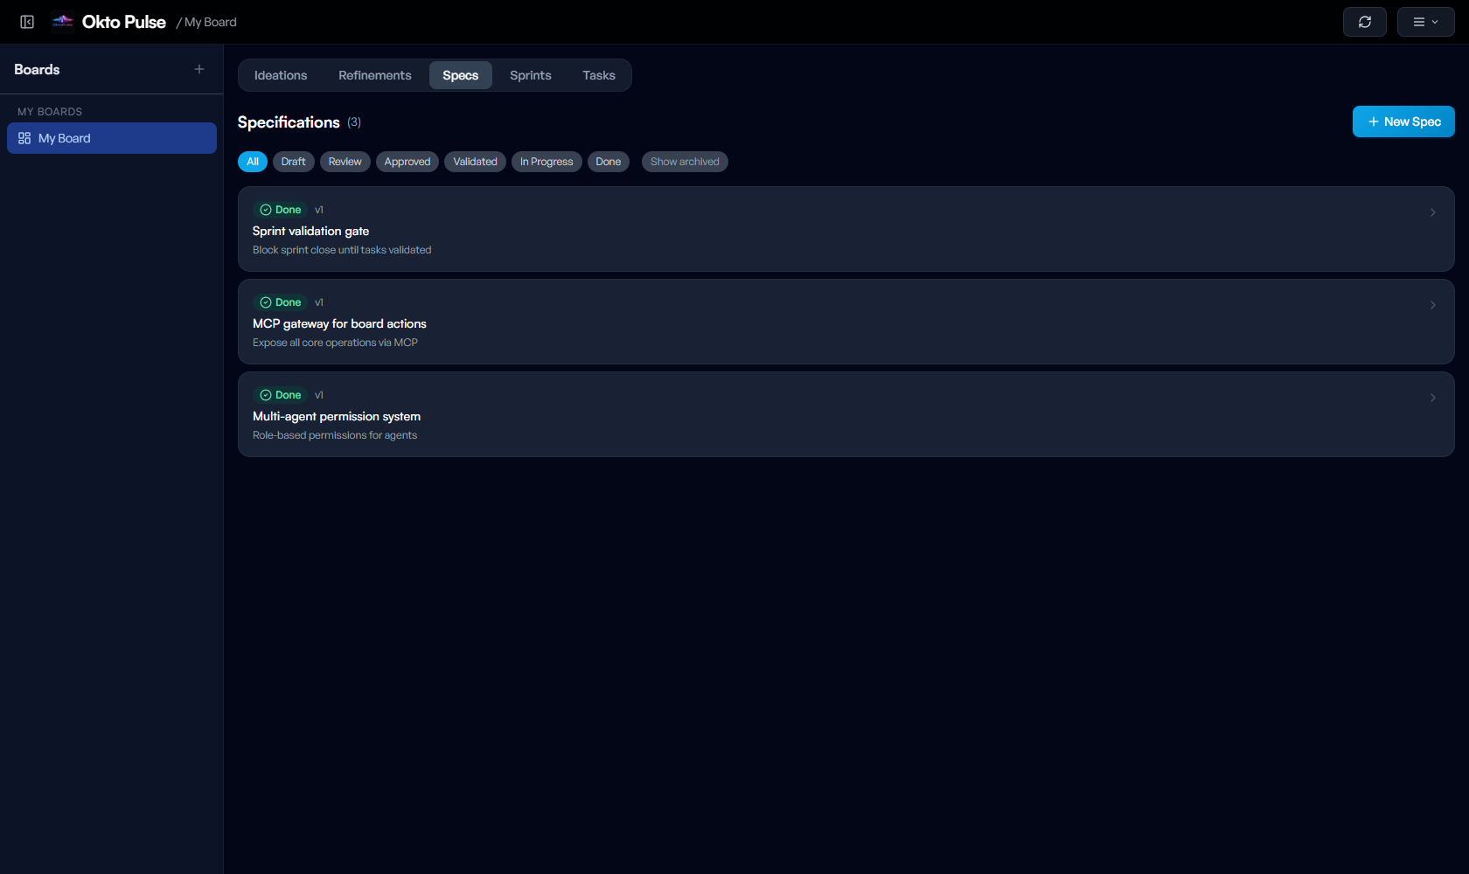Select My Board in sidebar
1469x874 pixels.
click(112, 138)
